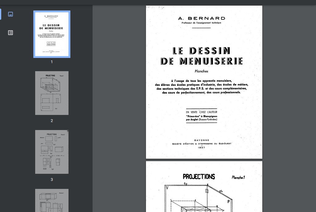Click the title text LE DESSIN DE MENUISERIE

coord(202,56)
